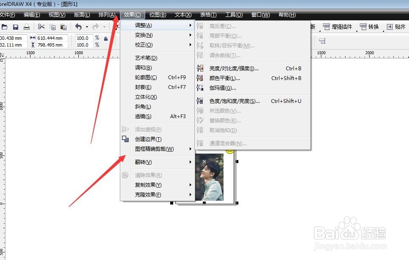Open the 位图(B) menu
Viewport: 409px width, 260px height.
[157, 14]
